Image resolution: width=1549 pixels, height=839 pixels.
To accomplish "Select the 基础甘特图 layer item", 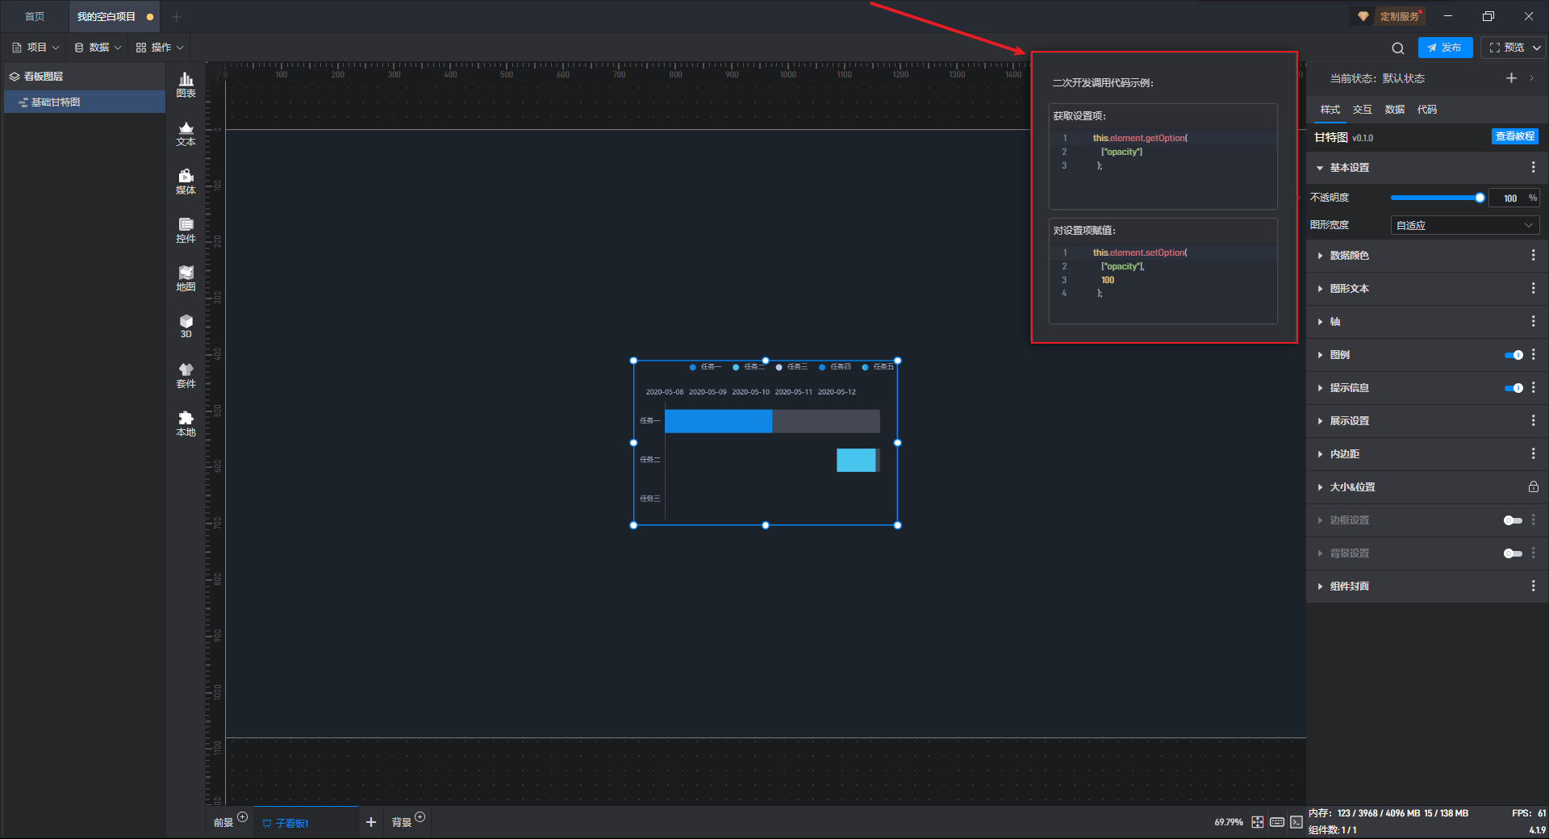I will pos(56,102).
